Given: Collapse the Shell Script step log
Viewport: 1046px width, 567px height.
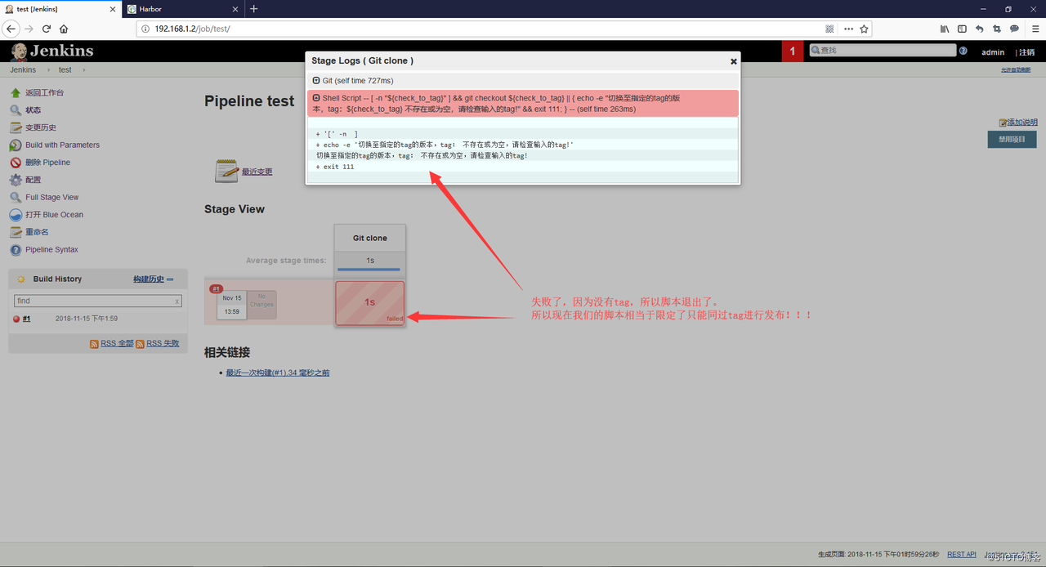Looking at the screenshot, I should click(x=316, y=98).
